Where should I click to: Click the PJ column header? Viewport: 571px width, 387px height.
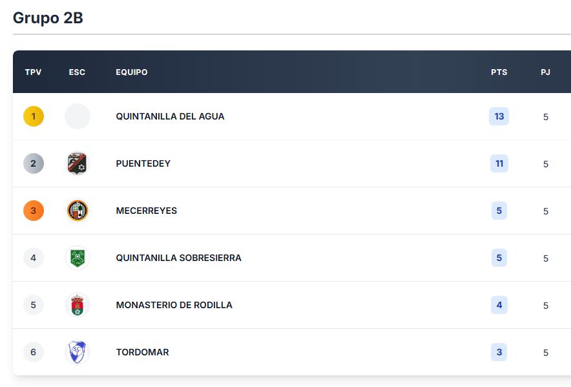pyautogui.click(x=545, y=72)
